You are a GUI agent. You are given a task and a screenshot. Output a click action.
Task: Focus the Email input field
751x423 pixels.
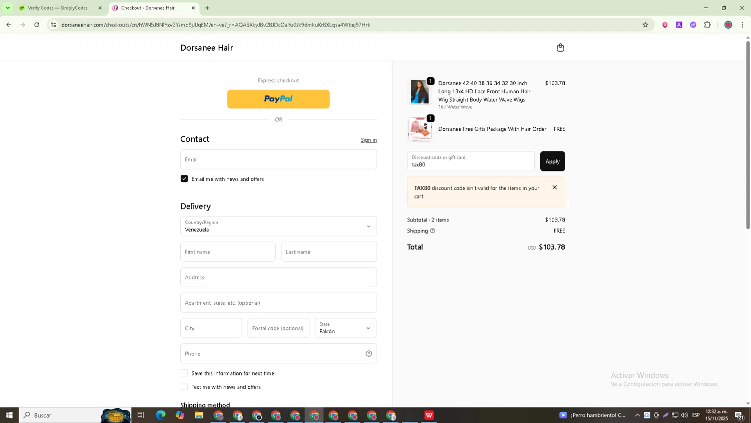click(278, 159)
